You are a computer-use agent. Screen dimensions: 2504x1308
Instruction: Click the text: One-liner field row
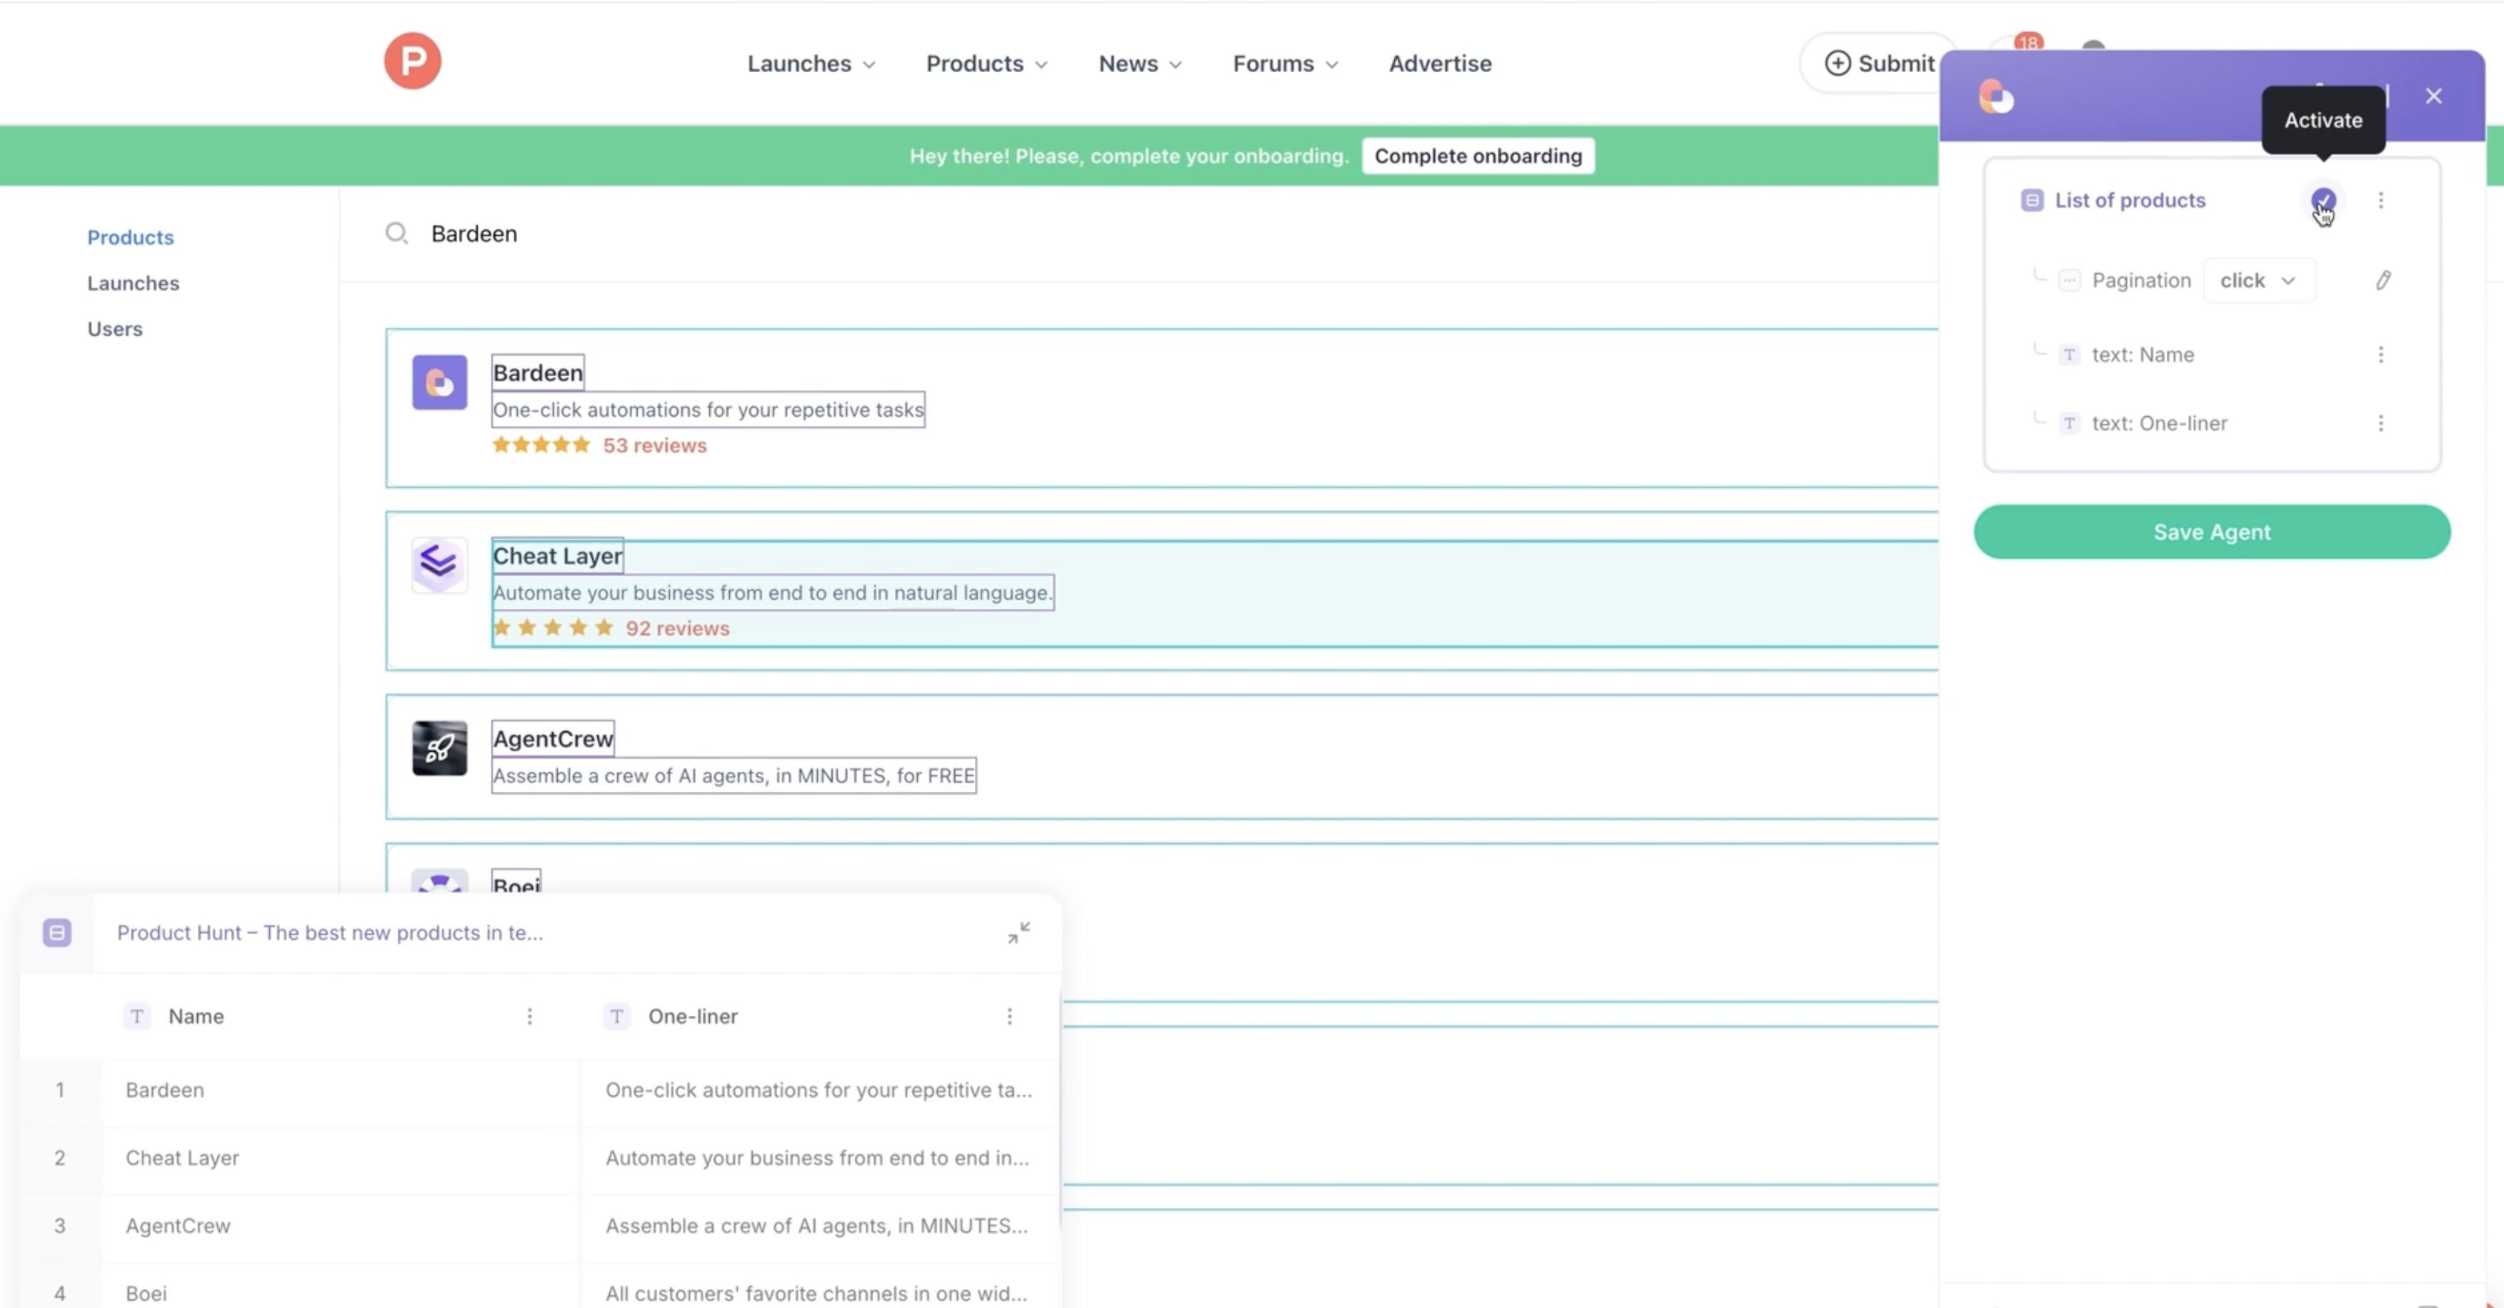[2213, 423]
